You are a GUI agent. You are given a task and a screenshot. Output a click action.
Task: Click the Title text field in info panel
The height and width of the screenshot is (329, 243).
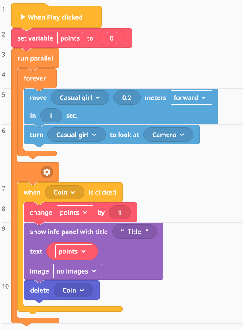click(x=134, y=232)
